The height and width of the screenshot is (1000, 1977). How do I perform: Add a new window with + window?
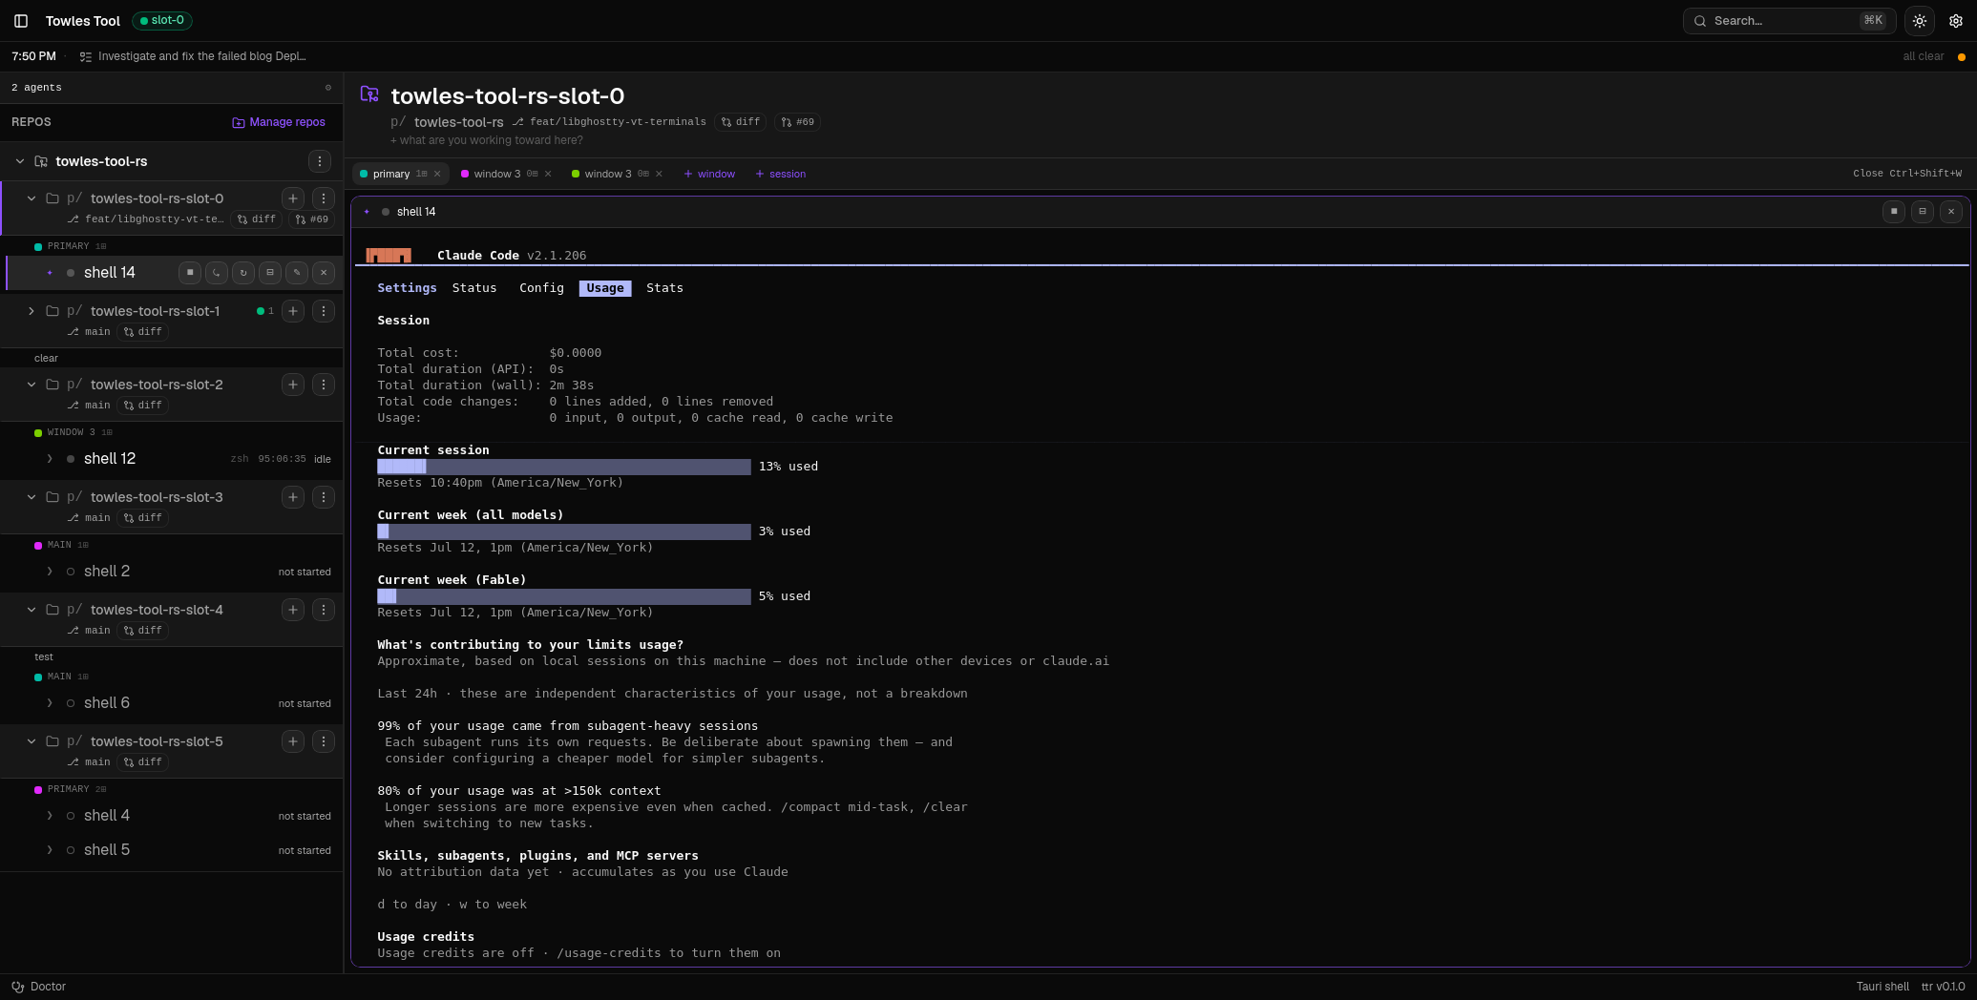pos(709,174)
